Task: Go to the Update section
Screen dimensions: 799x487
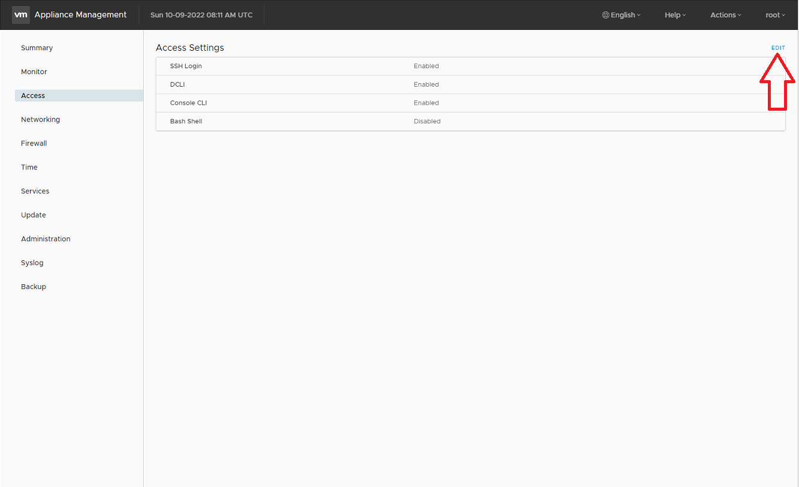Action: (x=34, y=215)
